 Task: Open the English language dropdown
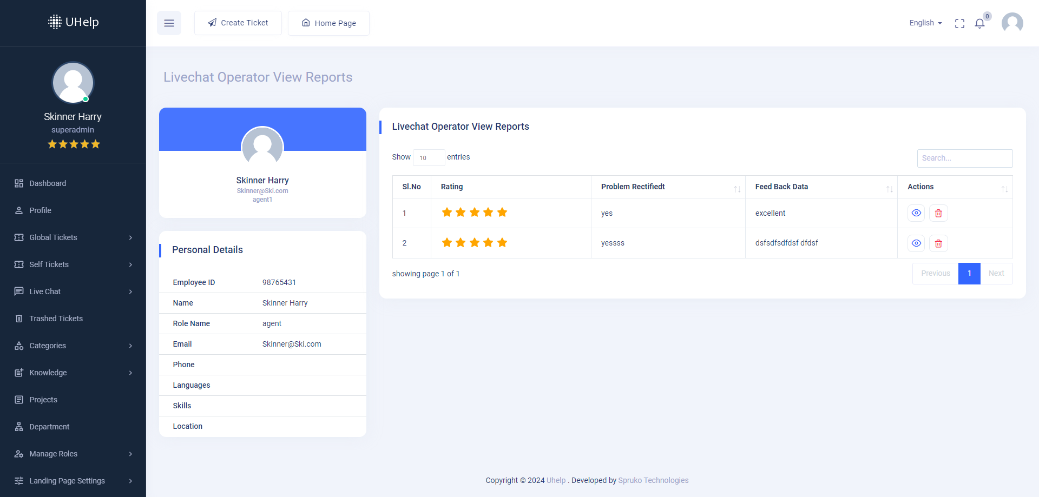pyautogui.click(x=925, y=23)
